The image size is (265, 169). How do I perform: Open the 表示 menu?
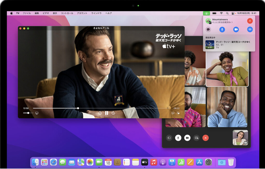pos(55,13)
